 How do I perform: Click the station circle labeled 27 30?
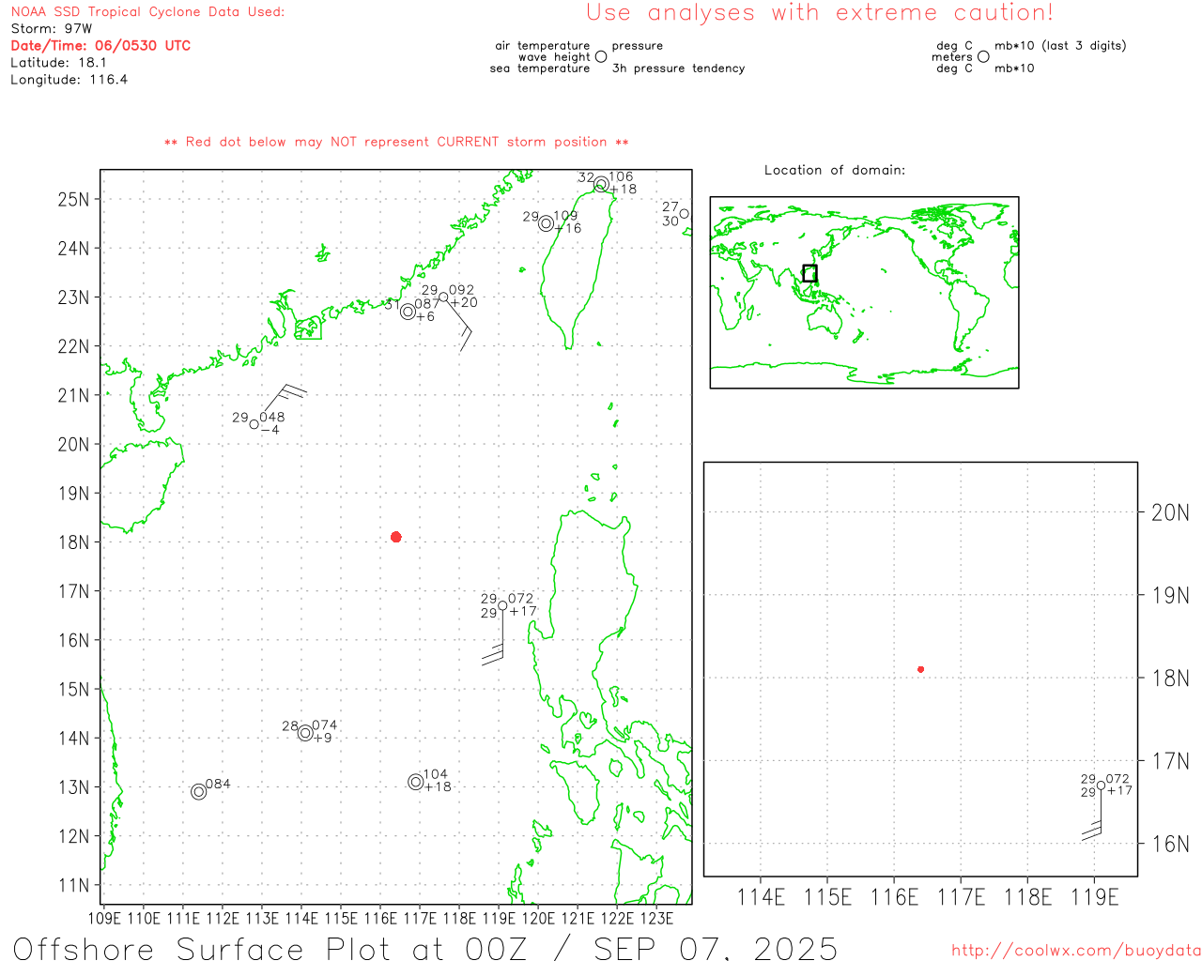point(684,214)
